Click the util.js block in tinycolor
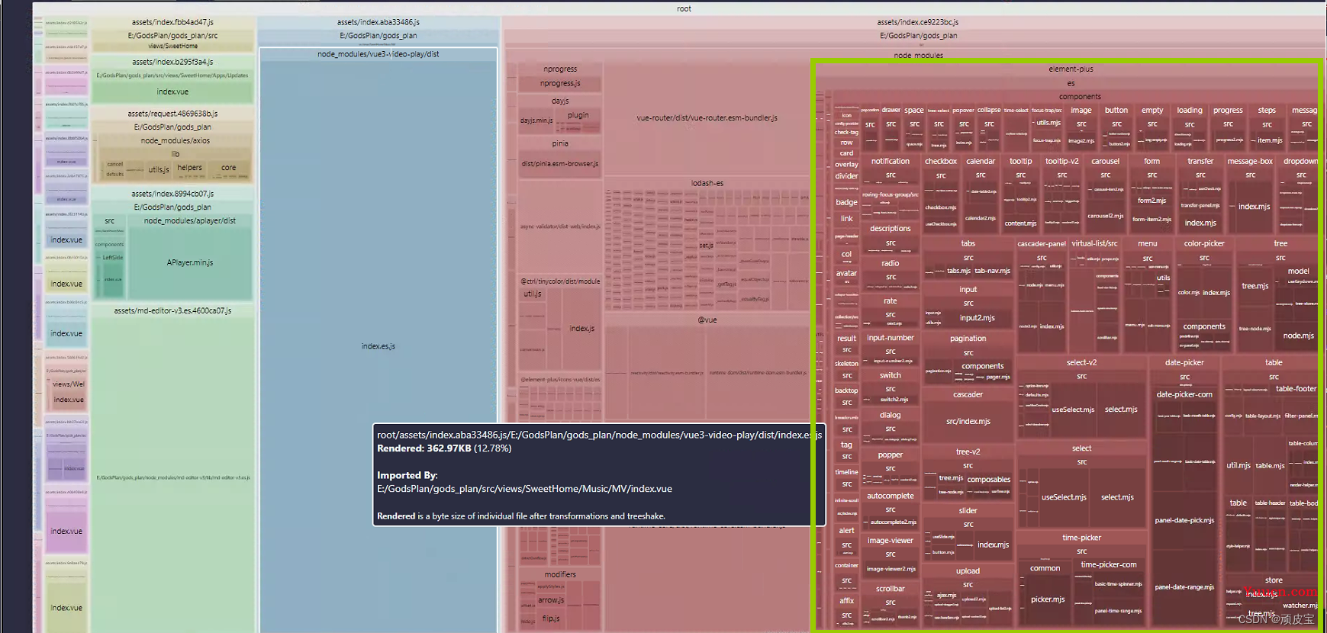Viewport: 1327px width, 633px height. tap(533, 294)
